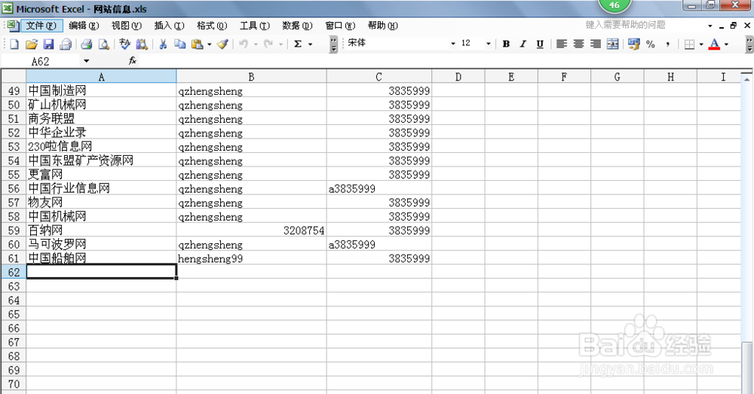Apply percent style
This screenshot has width=754, height=394.
[x=651, y=44]
